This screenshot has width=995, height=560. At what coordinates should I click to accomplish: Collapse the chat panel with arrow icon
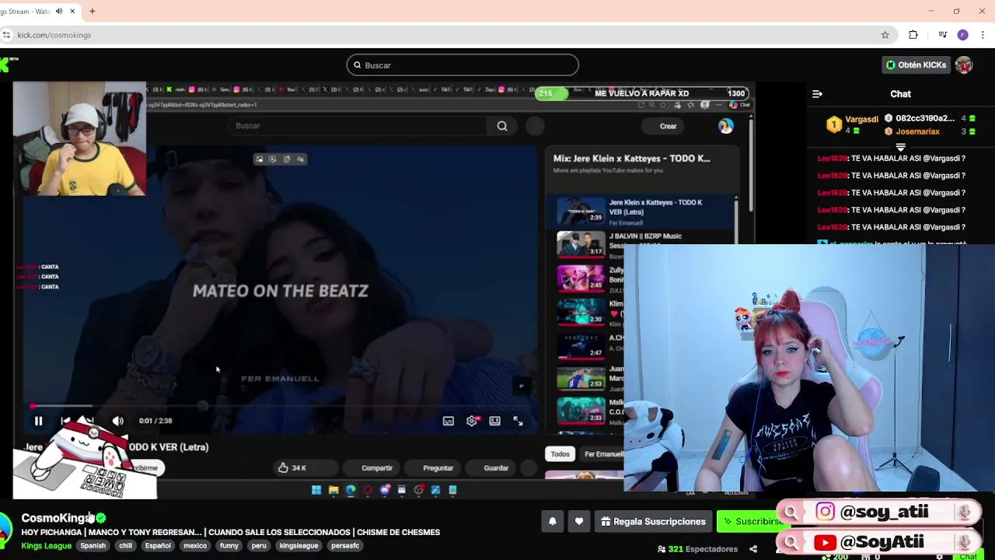817,94
